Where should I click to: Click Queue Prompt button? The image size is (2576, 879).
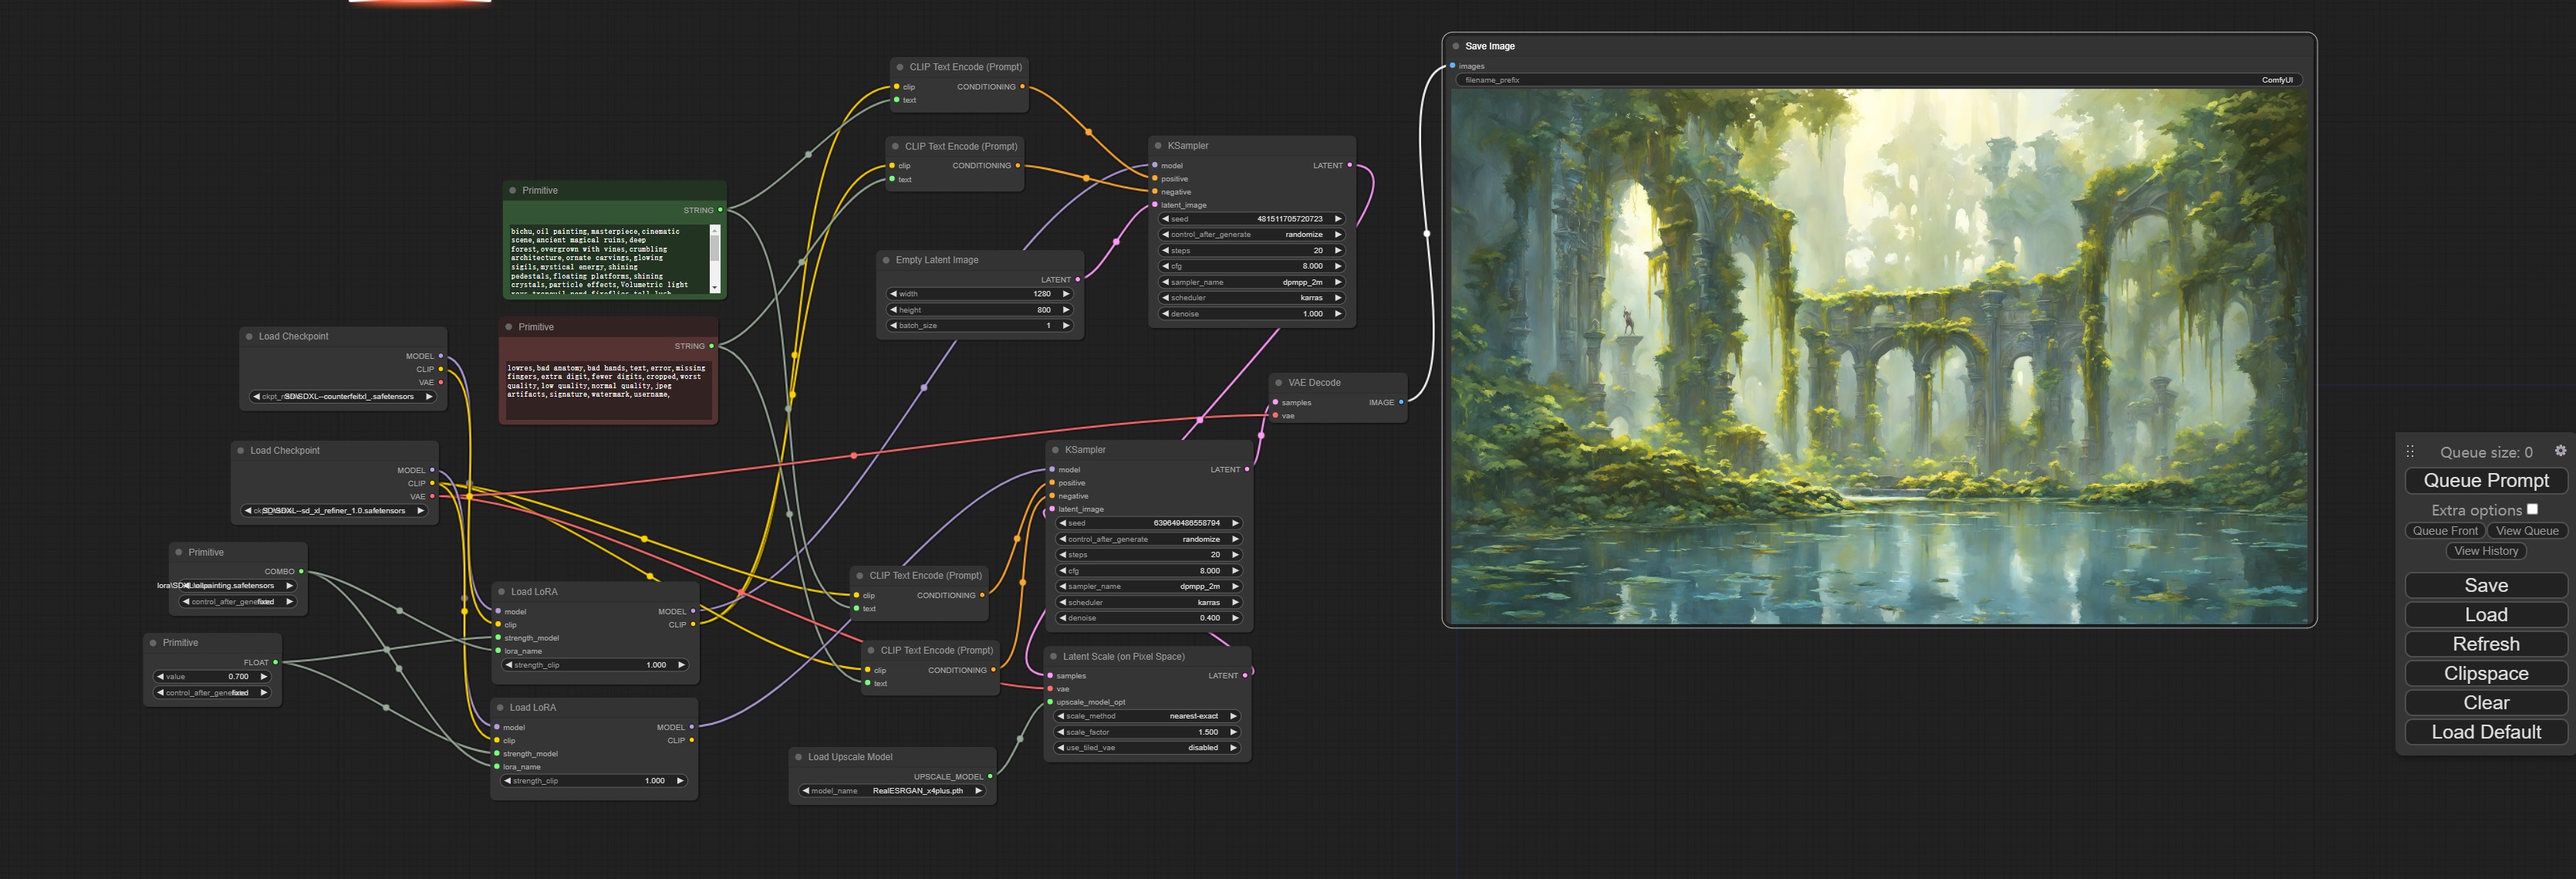click(x=2486, y=481)
